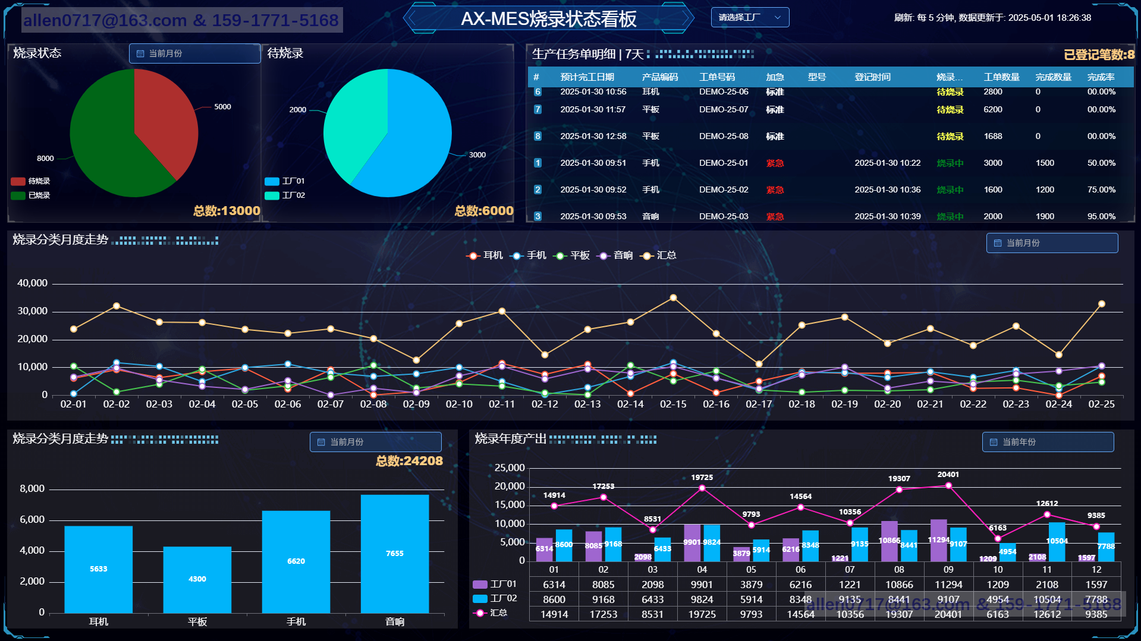Toggle 手机 series in trend line legend
The width and height of the screenshot is (1141, 641).
tap(528, 255)
